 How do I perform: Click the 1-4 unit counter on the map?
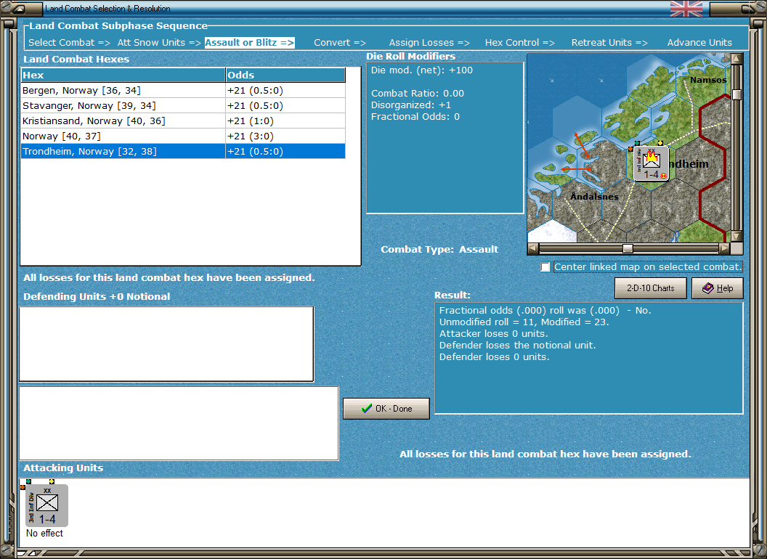[651, 164]
